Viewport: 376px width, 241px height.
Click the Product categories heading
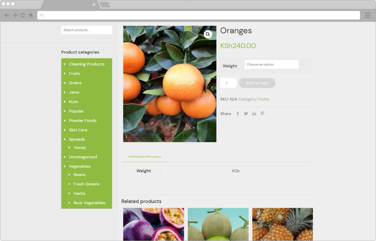point(80,52)
